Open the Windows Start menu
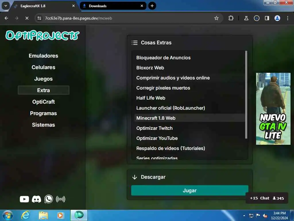294x221 pixels. 8,215
